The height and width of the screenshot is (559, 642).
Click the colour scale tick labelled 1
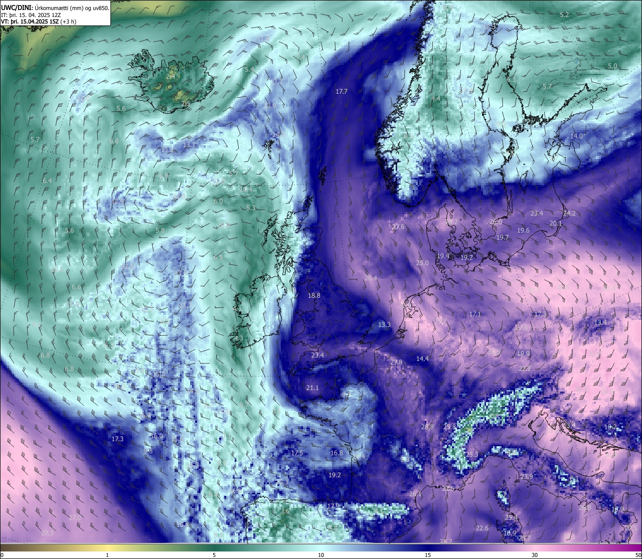tap(107, 555)
